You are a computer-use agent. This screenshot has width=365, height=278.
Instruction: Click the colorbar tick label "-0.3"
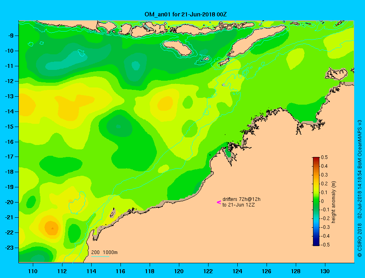pos(325,227)
